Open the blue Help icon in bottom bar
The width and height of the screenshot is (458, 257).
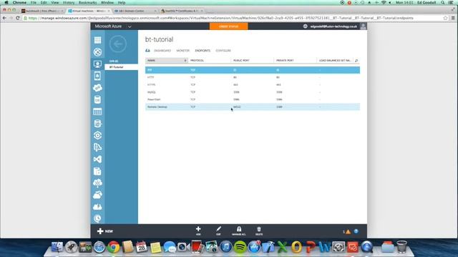tap(356, 231)
